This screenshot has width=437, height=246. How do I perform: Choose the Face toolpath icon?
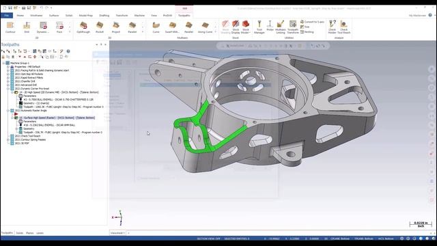59,27
